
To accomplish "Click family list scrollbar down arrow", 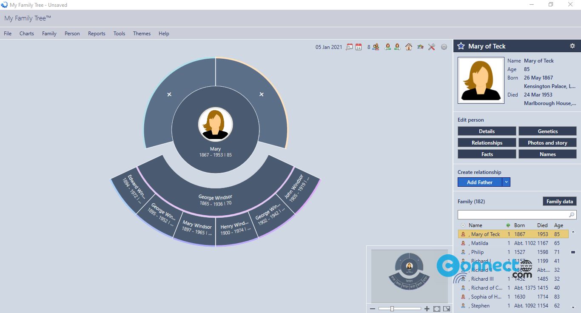I will (573, 307).
